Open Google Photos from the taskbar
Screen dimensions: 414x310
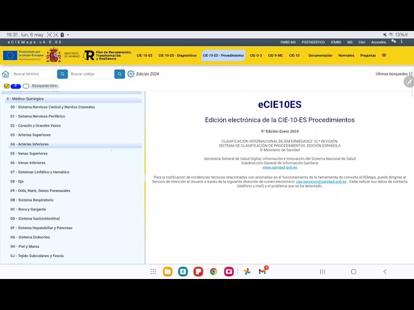(247, 271)
